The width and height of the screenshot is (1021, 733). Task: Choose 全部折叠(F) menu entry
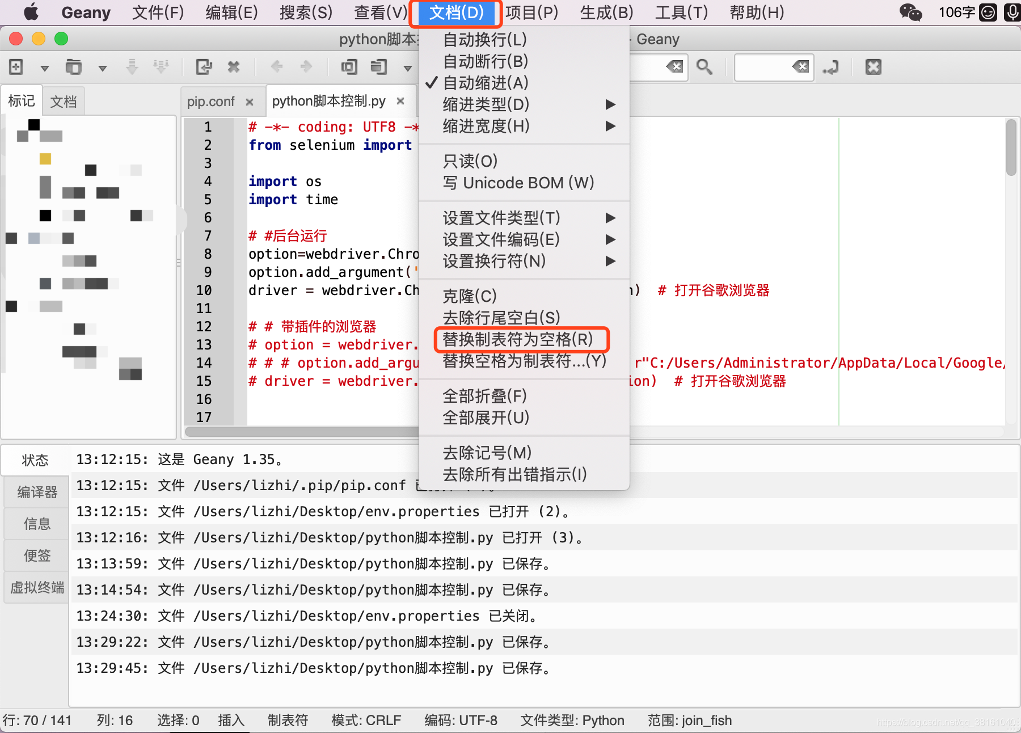pos(524,396)
